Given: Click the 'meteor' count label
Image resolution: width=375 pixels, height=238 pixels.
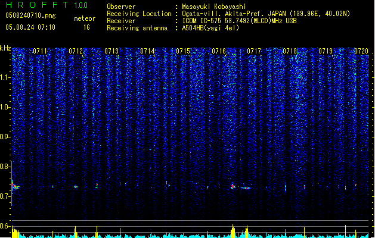Looking at the screenshot, I should [x=85, y=18].
